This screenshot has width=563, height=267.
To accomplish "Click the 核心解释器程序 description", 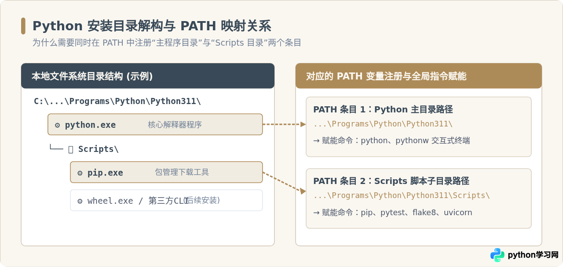I will pos(175,125).
